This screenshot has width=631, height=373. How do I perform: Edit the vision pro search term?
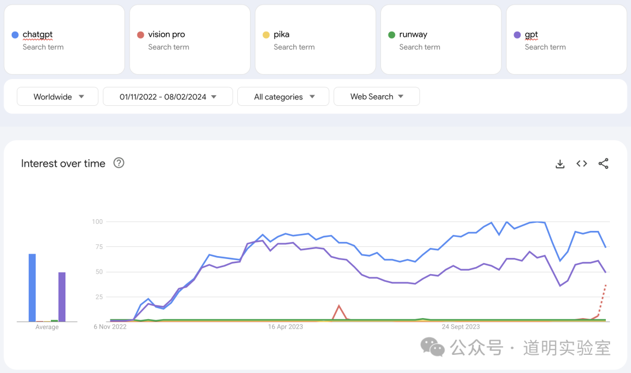point(167,34)
